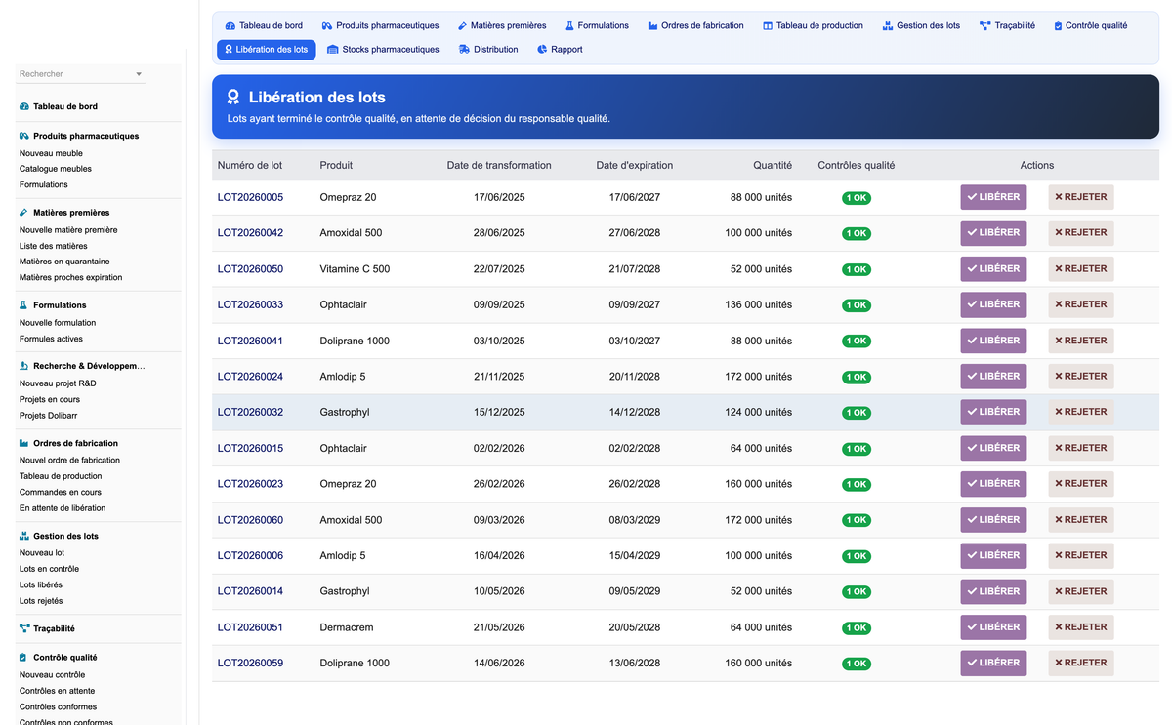Switch to Stocks pharmaceutiques tab

tap(383, 49)
